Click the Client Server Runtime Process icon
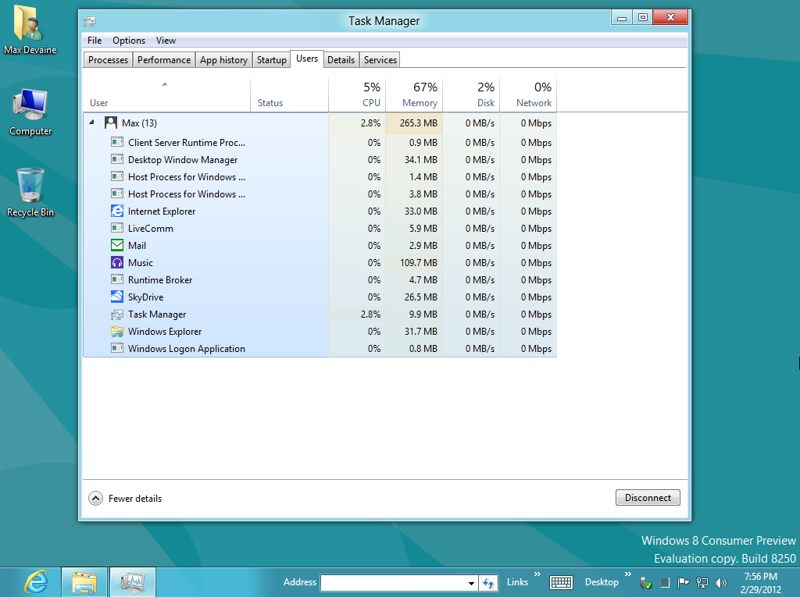The width and height of the screenshot is (800, 597). point(117,142)
